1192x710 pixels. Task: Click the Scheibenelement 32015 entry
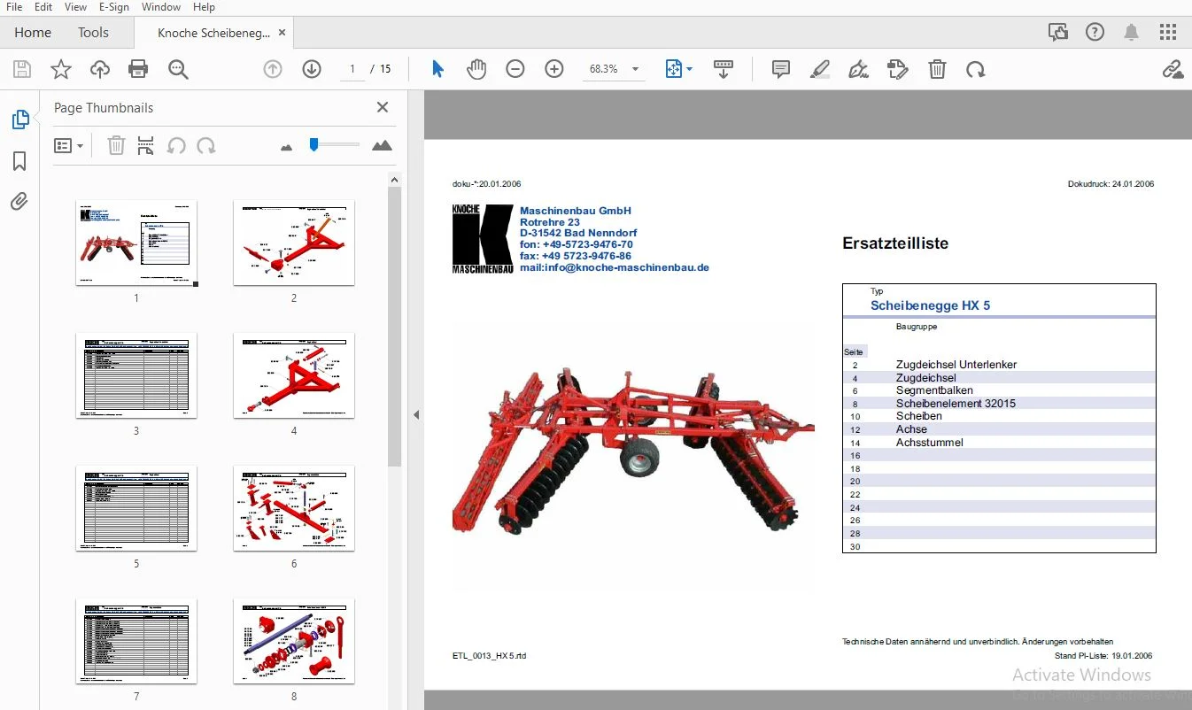[956, 404]
